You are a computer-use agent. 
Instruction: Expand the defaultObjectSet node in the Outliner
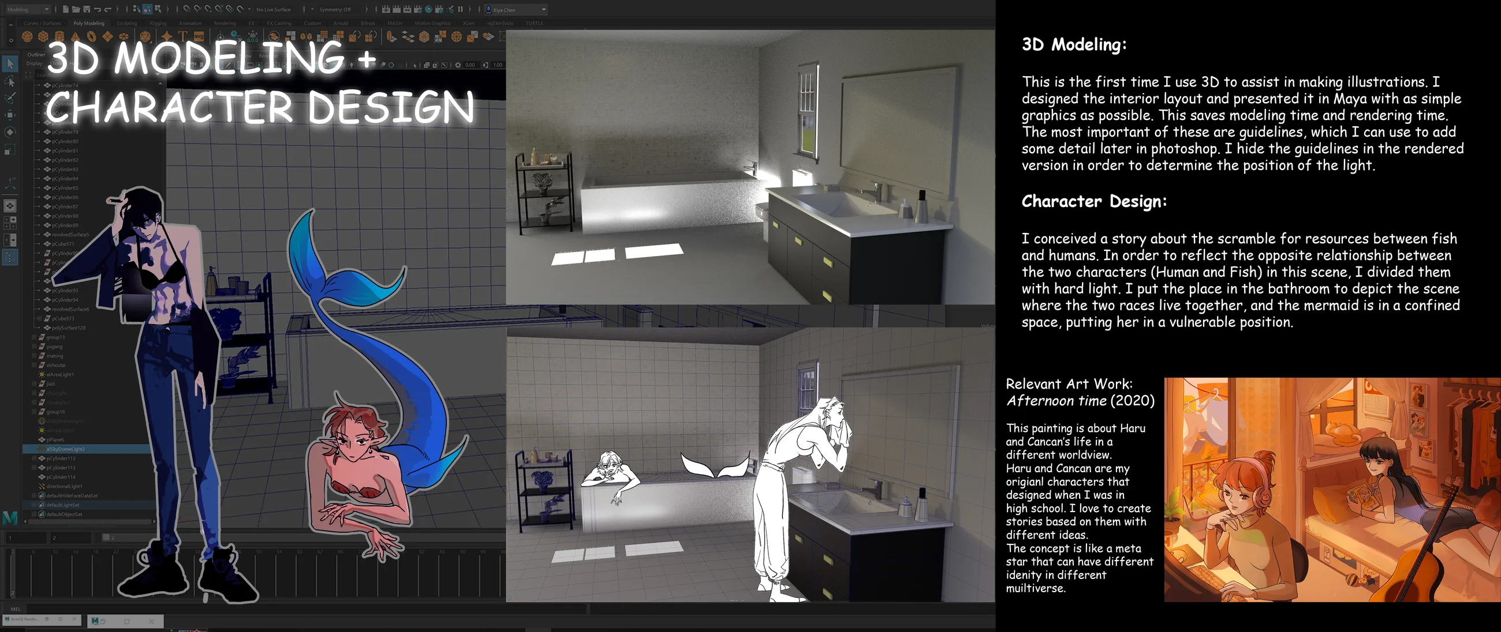34,514
